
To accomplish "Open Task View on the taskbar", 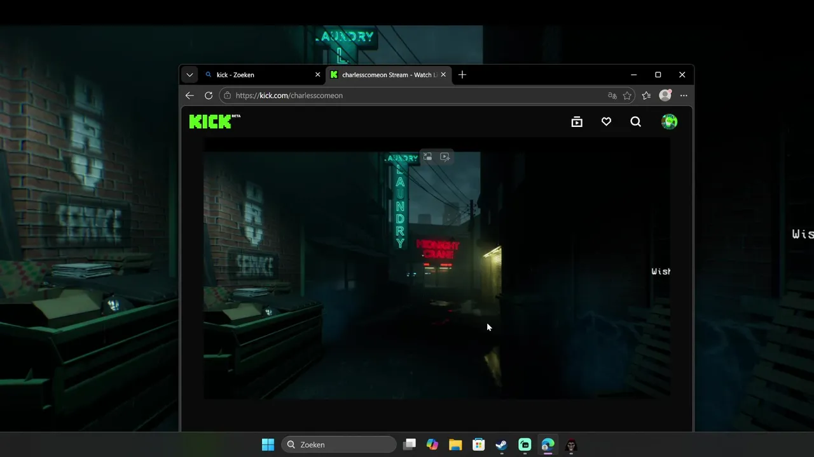I will [x=410, y=444].
